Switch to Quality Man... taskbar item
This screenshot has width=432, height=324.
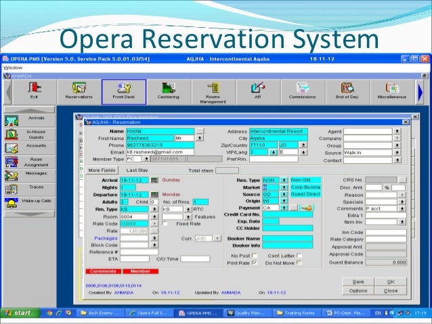[x=247, y=313]
